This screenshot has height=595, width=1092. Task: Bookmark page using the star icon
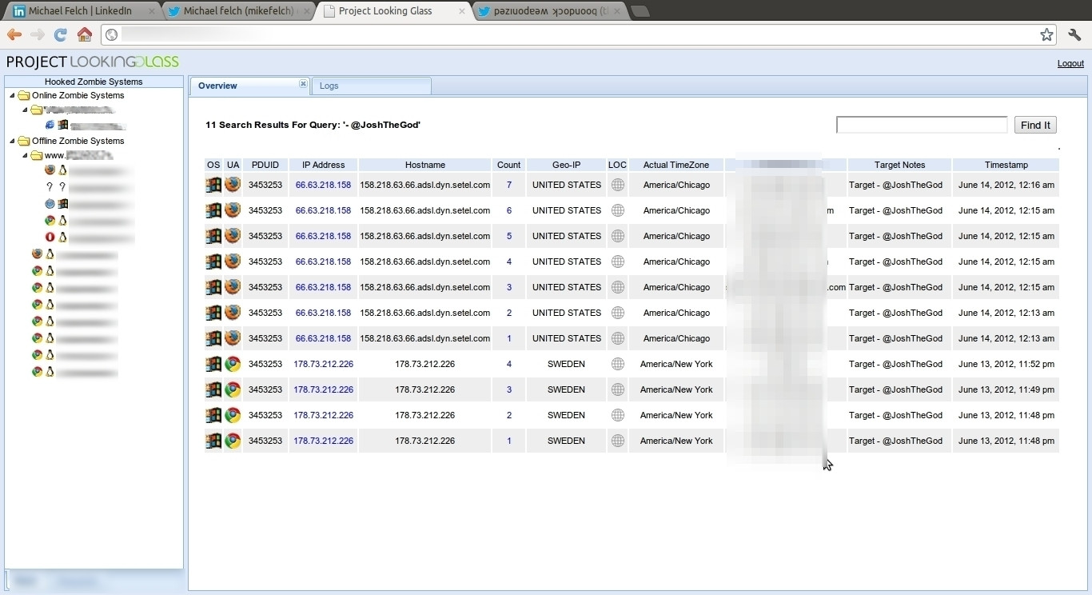tap(1046, 34)
